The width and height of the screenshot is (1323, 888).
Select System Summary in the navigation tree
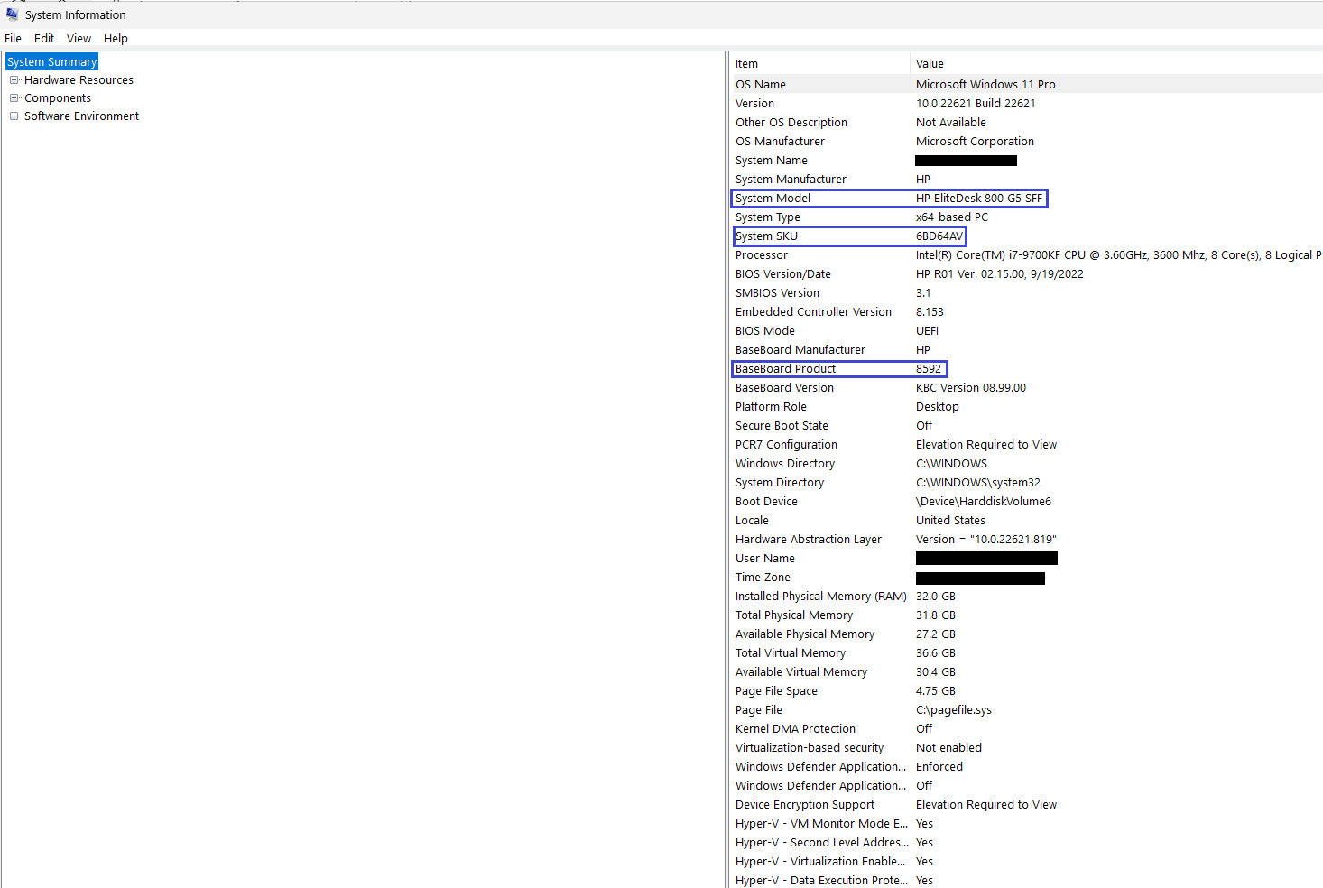[x=51, y=60]
